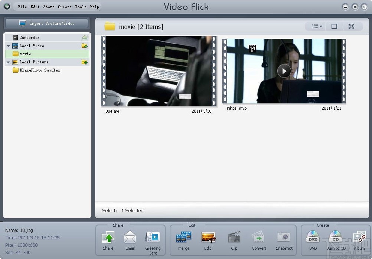Click the Pixel: 1000x660 info text
The height and width of the screenshot is (259, 372).
22,245
